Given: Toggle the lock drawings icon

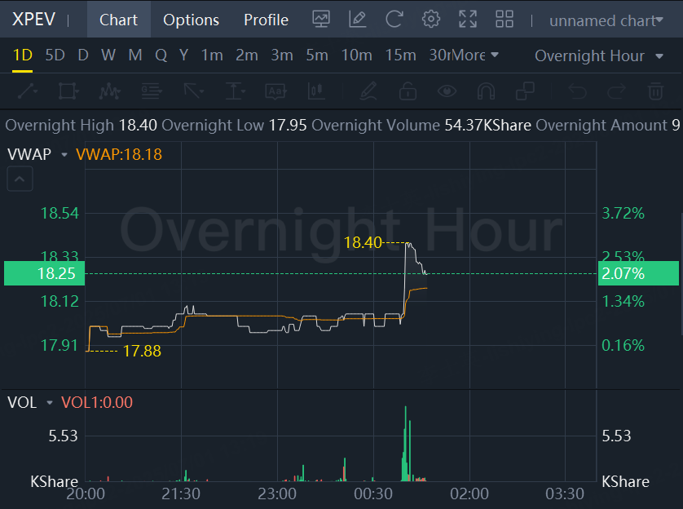Looking at the screenshot, I should (406, 91).
